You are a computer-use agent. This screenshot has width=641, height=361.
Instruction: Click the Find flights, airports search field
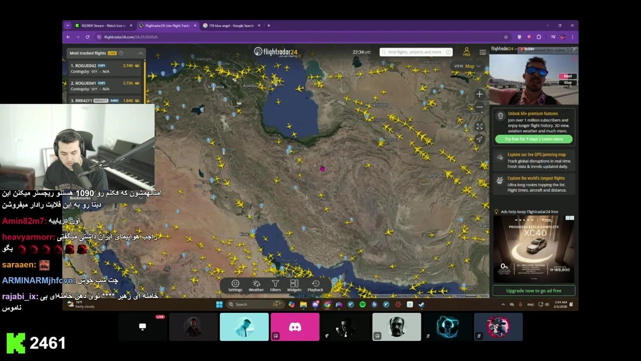416,52
